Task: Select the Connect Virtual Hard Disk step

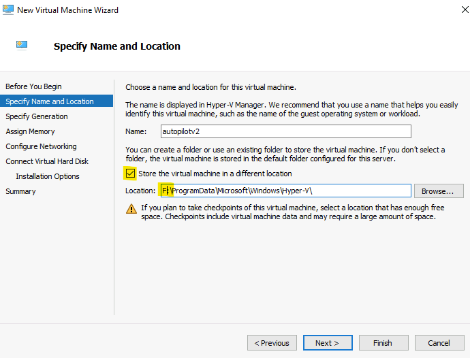Action: pos(47,161)
